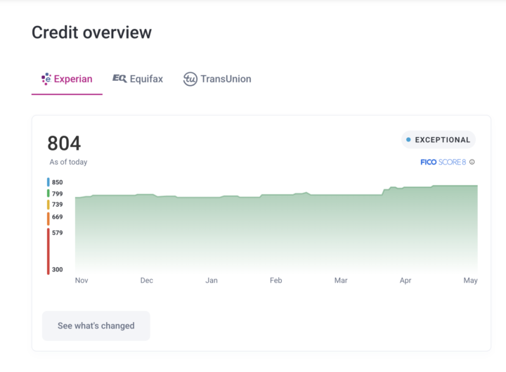This screenshot has width=506, height=372.
Task: Click the blue dot in EXCEPTIONAL badge
Action: 408,140
